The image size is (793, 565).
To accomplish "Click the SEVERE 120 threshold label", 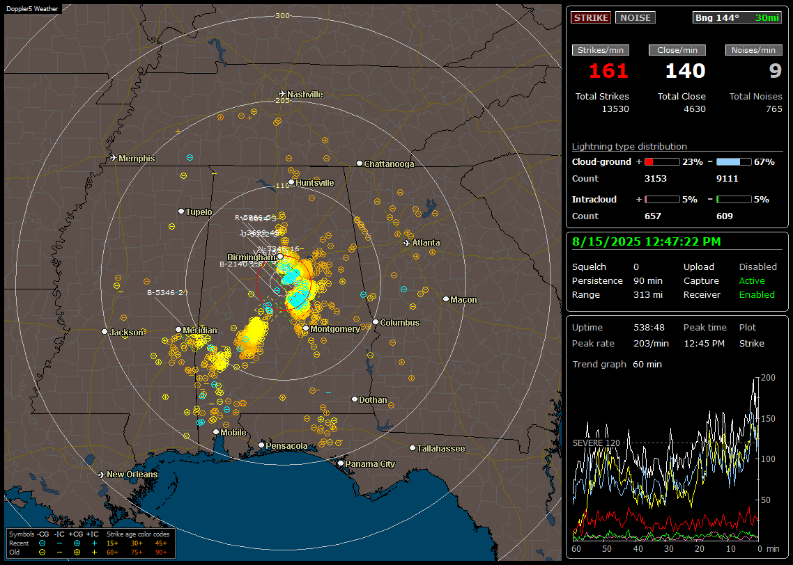I will click(x=596, y=443).
